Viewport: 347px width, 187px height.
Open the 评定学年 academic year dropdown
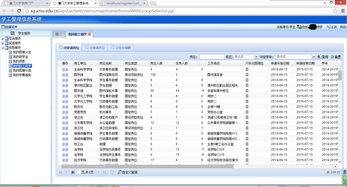(x=314, y=57)
